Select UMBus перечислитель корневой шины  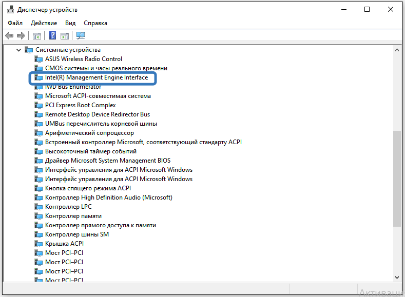coord(101,124)
